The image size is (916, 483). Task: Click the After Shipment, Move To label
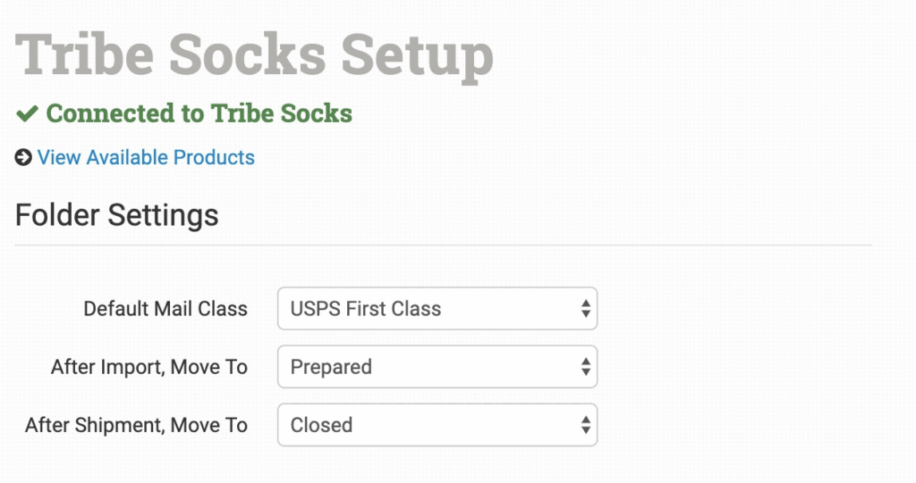tap(136, 425)
